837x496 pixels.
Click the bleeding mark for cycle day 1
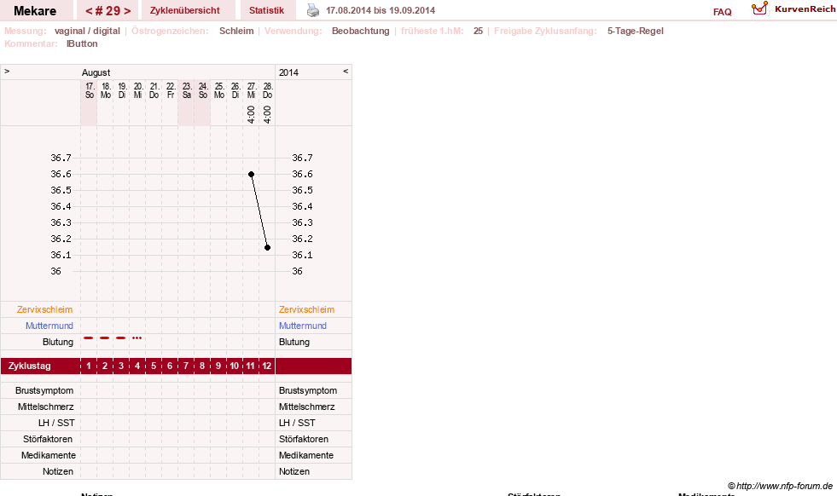click(89, 338)
